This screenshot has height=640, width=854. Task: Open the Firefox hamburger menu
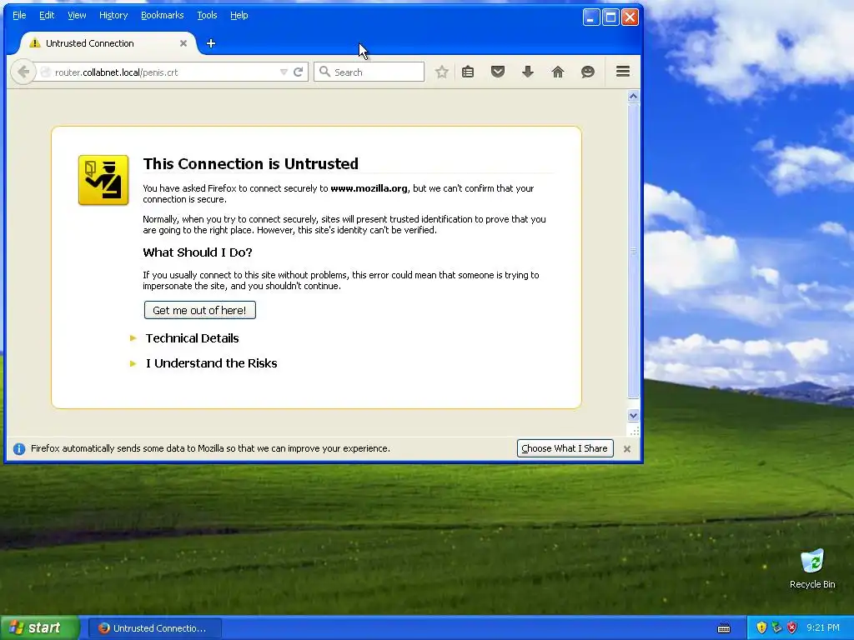tap(623, 72)
